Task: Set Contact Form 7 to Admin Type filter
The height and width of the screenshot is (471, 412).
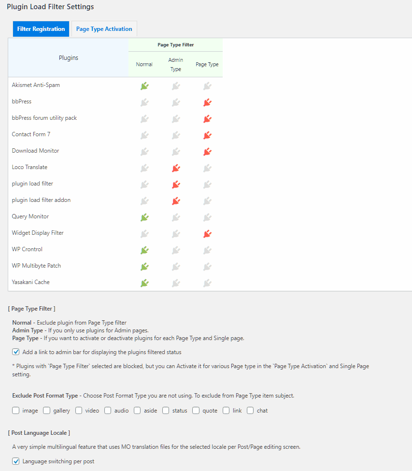Action: (175, 135)
